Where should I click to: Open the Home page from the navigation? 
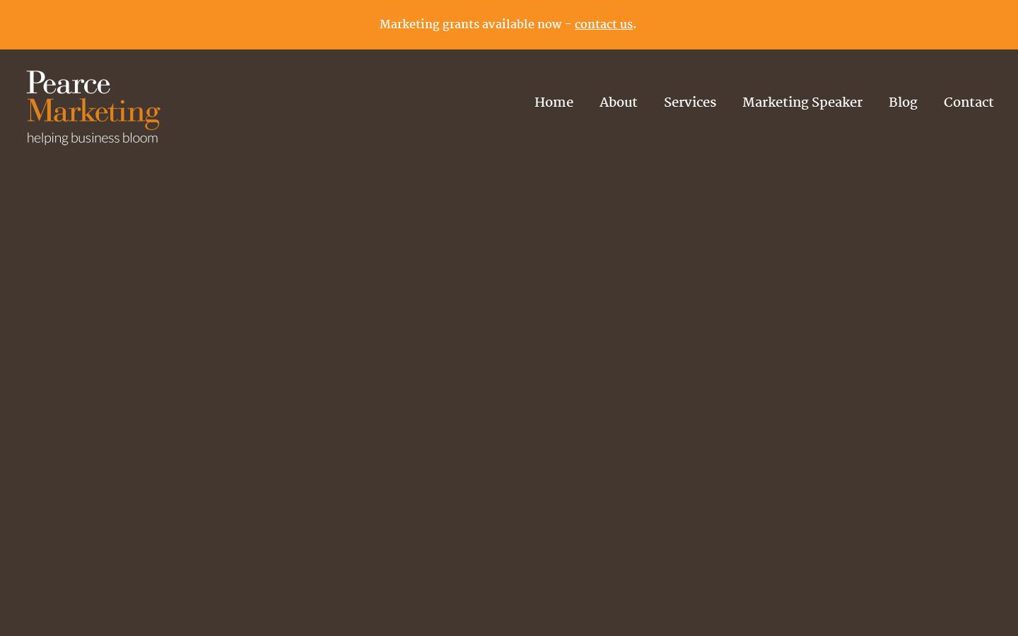coord(554,102)
